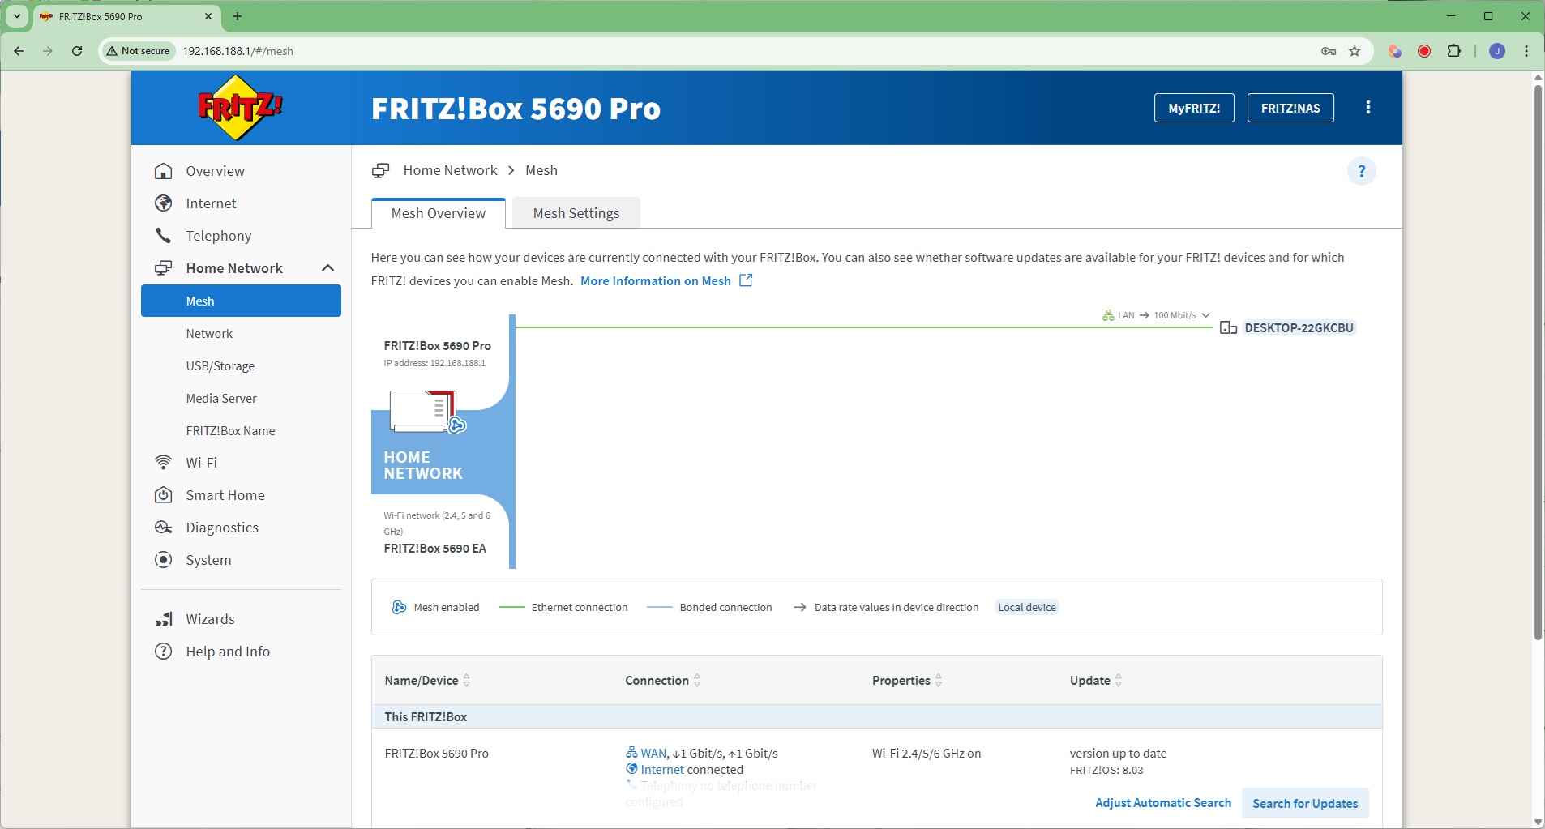This screenshot has width=1545, height=829.
Task: Open the help question mark icon
Action: (1362, 171)
